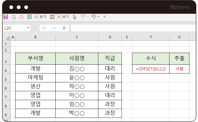The height and width of the screenshot is (122, 198).
Task: Toggle the second 보기 checkbox
Action: [59, 17]
